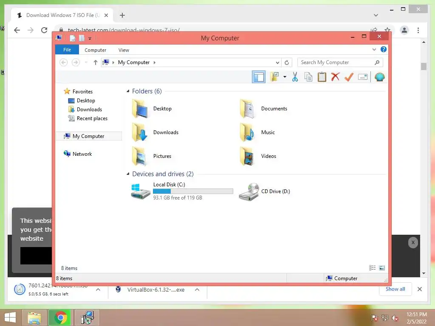435x326 pixels.
Task: Switch to details view button
Action: point(372,267)
